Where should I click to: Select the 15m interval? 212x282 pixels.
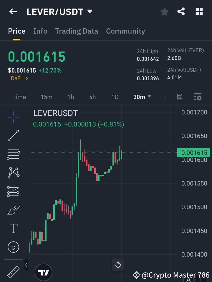[x=47, y=97]
